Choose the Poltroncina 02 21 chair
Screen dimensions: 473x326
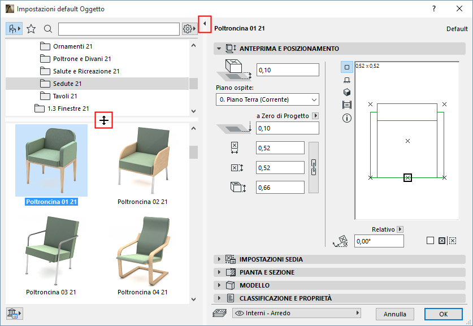click(142, 160)
